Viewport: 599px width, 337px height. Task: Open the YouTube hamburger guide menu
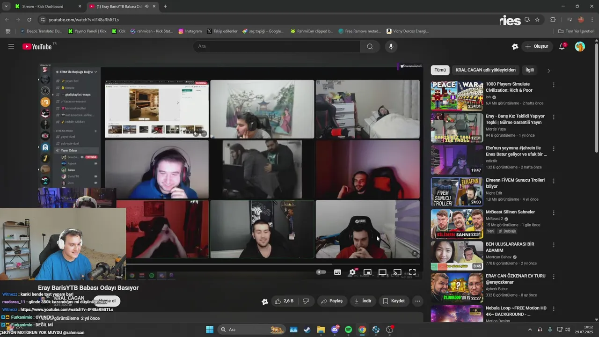click(11, 46)
